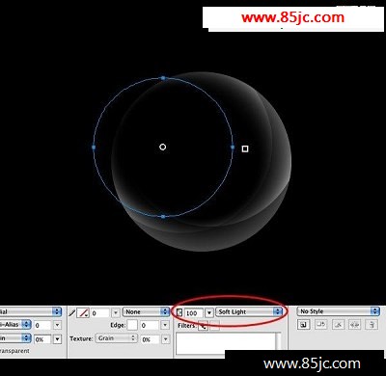The height and width of the screenshot is (376, 386).
Task: Click the stroke color pencil icon
Action: (72, 312)
